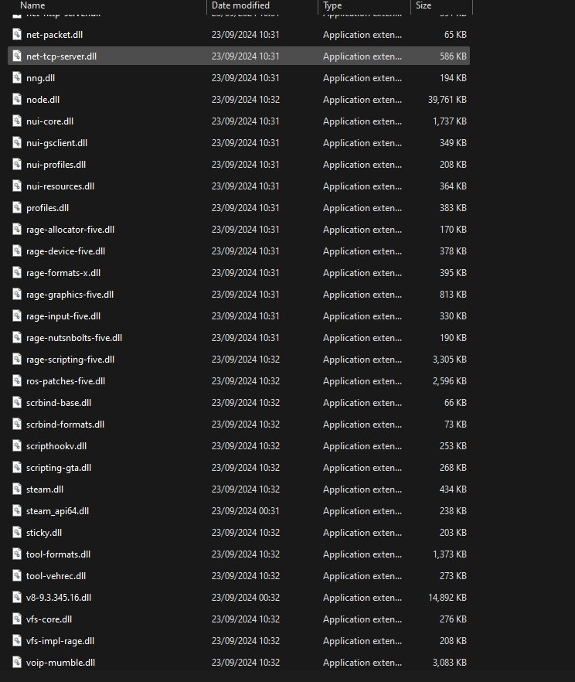
Task: Click the 39,761 KB size of node.dll
Action: coord(447,100)
